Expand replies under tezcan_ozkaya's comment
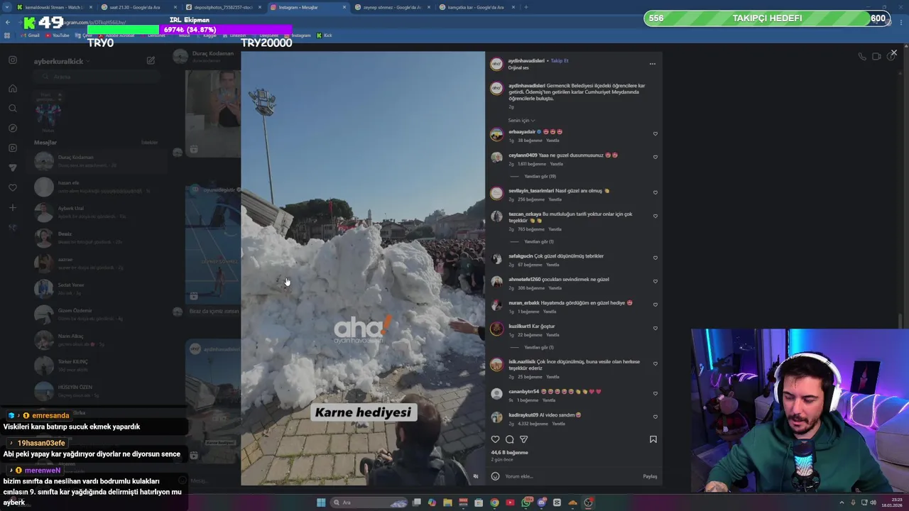Viewport: 909px width, 511px height. coord(538,241)
